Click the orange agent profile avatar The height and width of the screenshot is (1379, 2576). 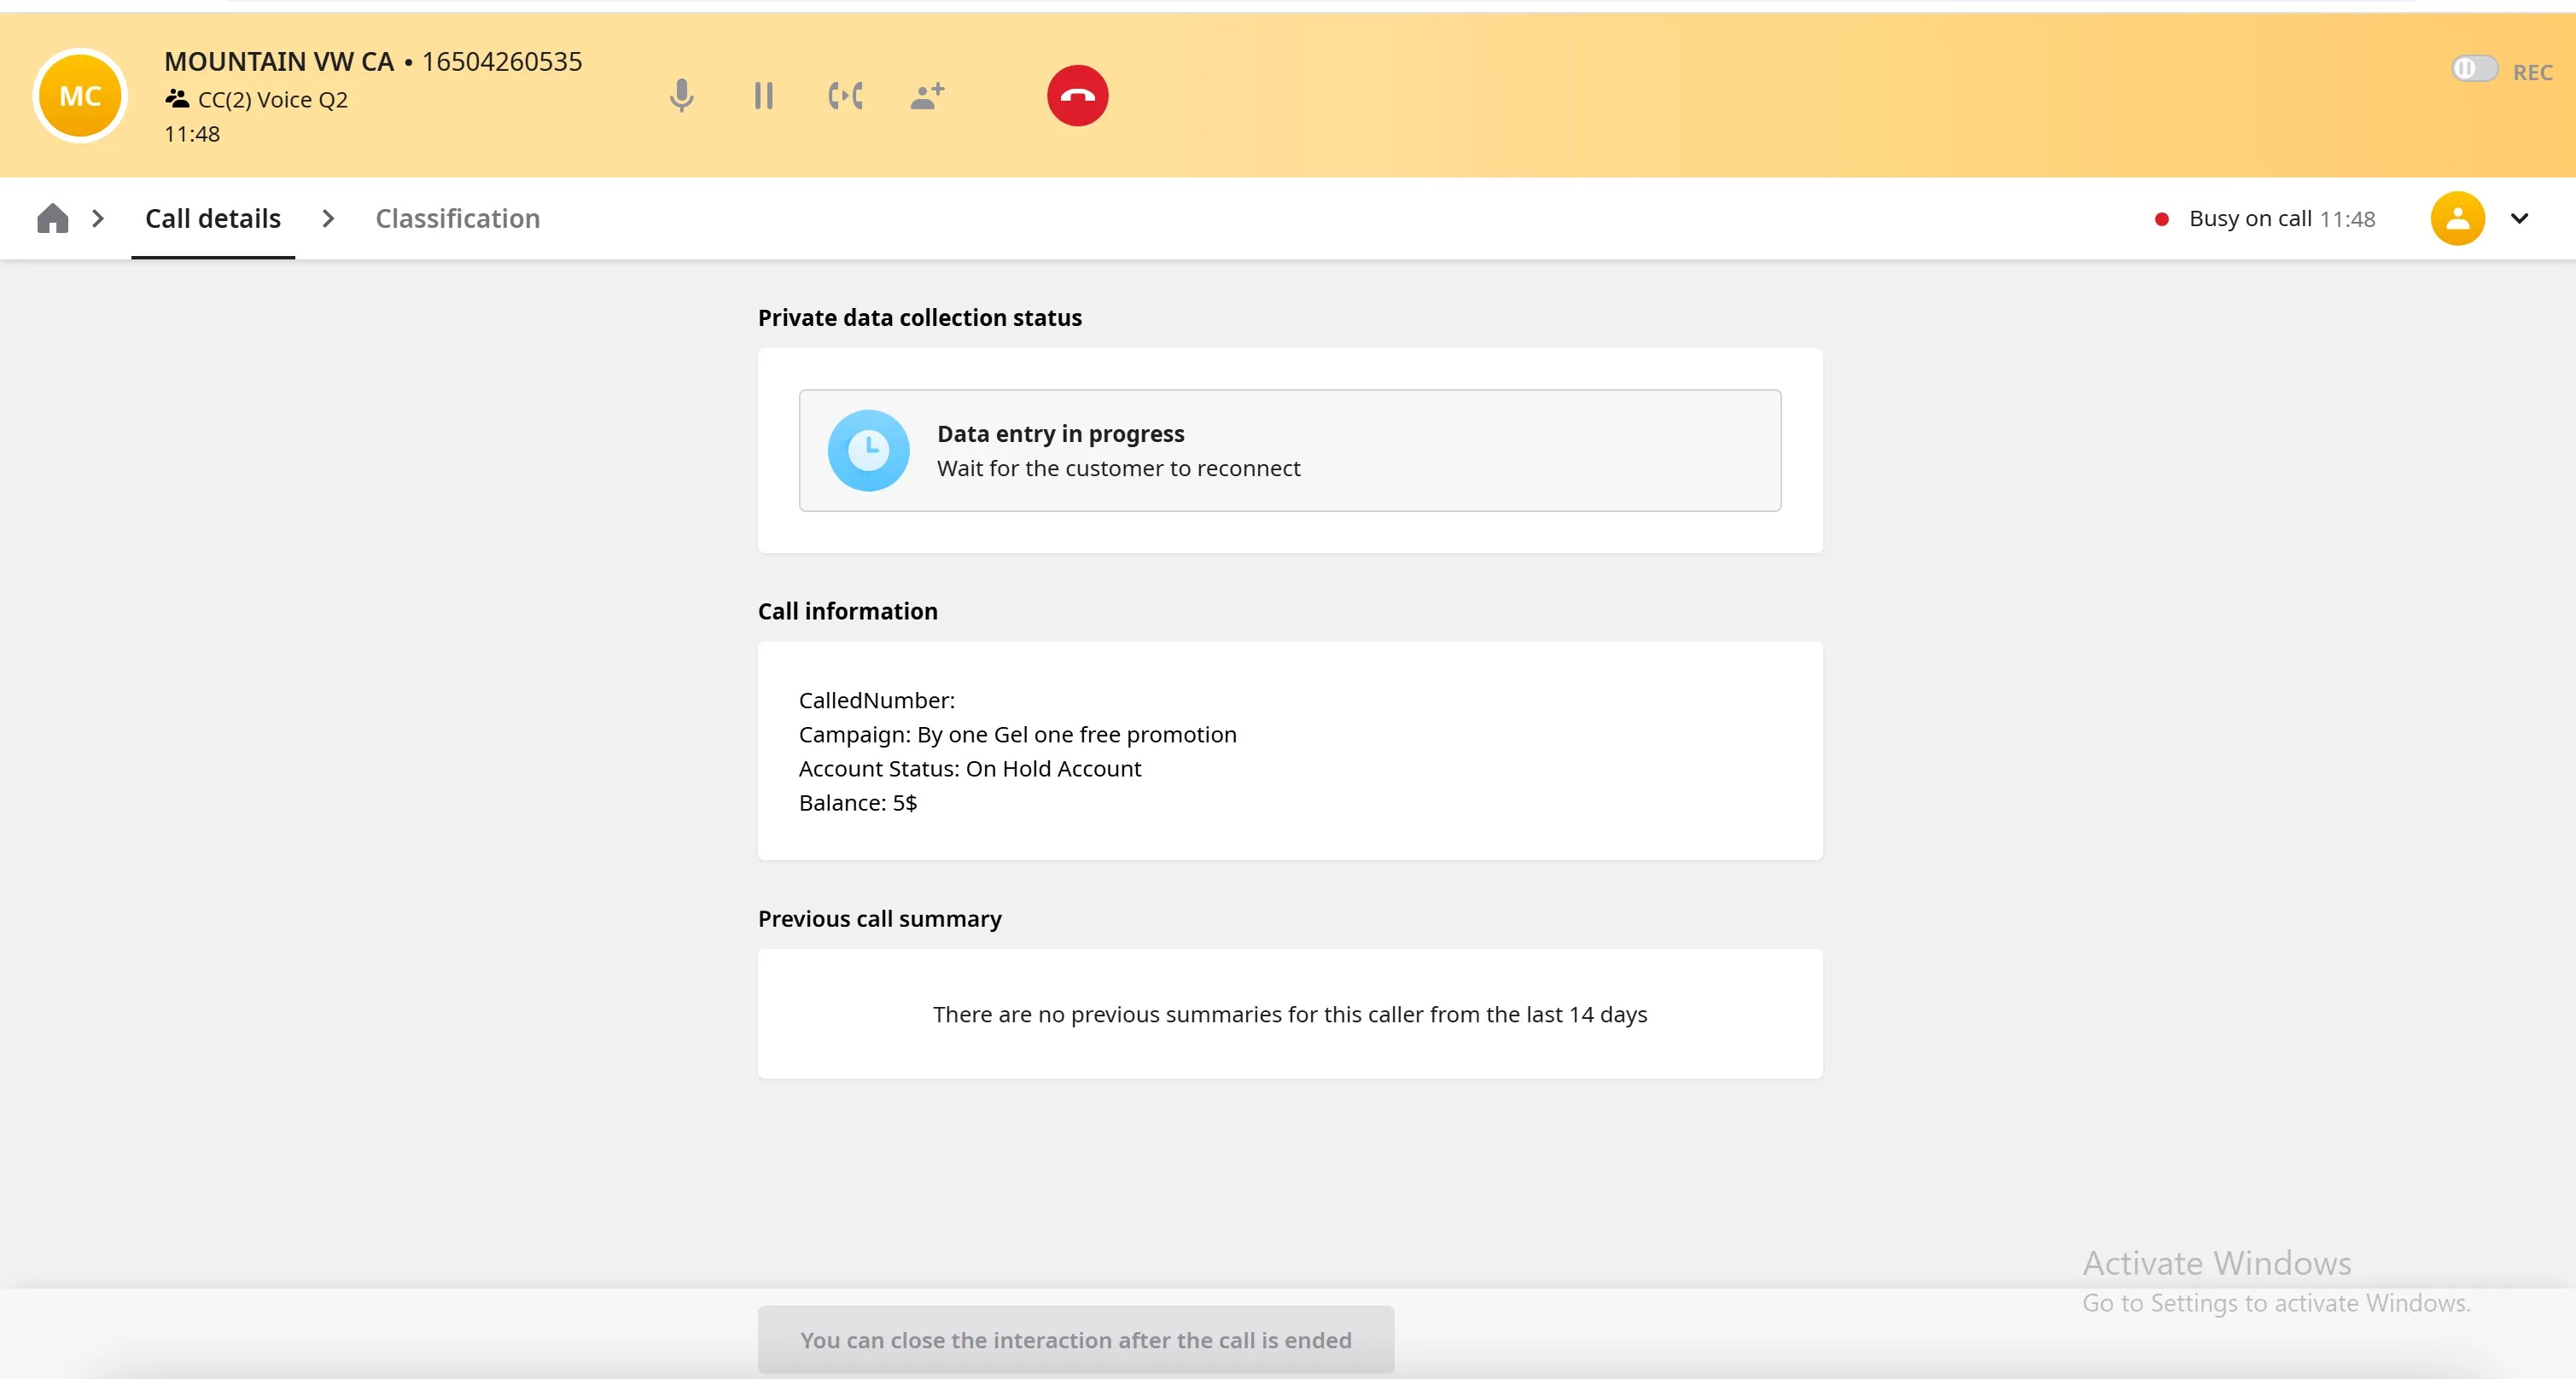tap(2457, 218)
